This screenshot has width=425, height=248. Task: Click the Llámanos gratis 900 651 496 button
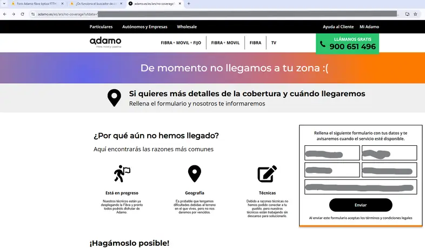point(347,44)
